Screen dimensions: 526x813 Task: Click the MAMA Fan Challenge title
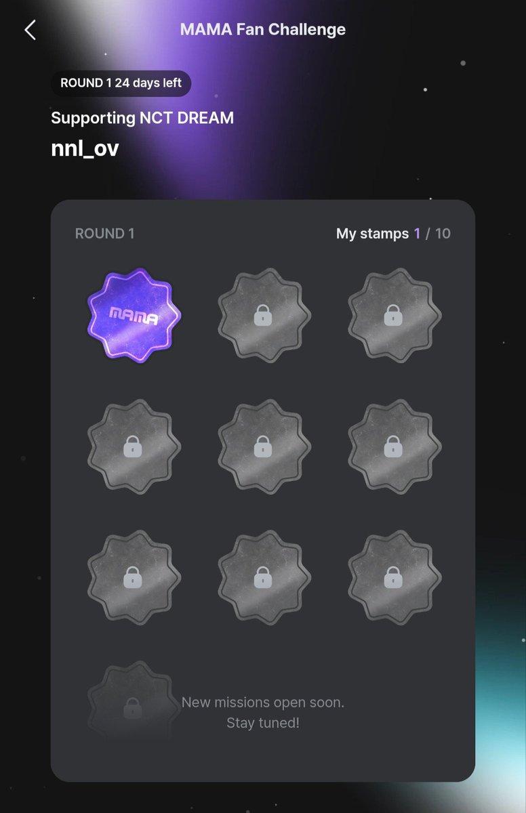tap(263, 30)
